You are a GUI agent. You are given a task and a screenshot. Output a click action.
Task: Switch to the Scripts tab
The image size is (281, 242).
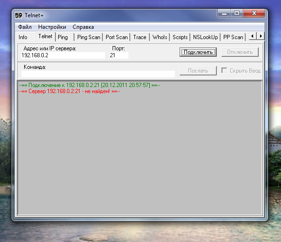pos(180,37)
